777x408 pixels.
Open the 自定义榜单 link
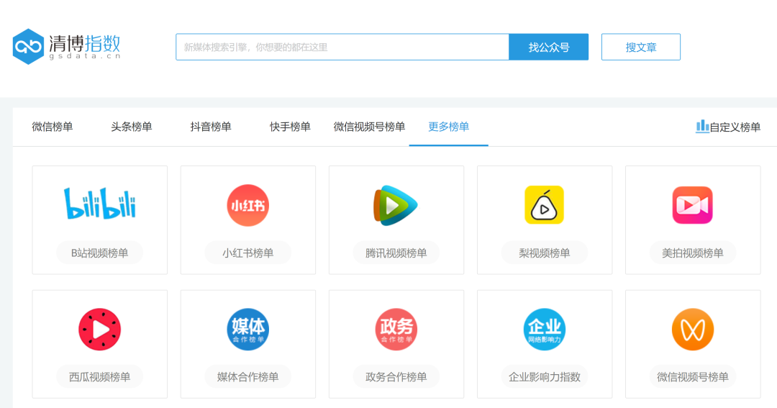pyautogui.click(x=735, y=127)
